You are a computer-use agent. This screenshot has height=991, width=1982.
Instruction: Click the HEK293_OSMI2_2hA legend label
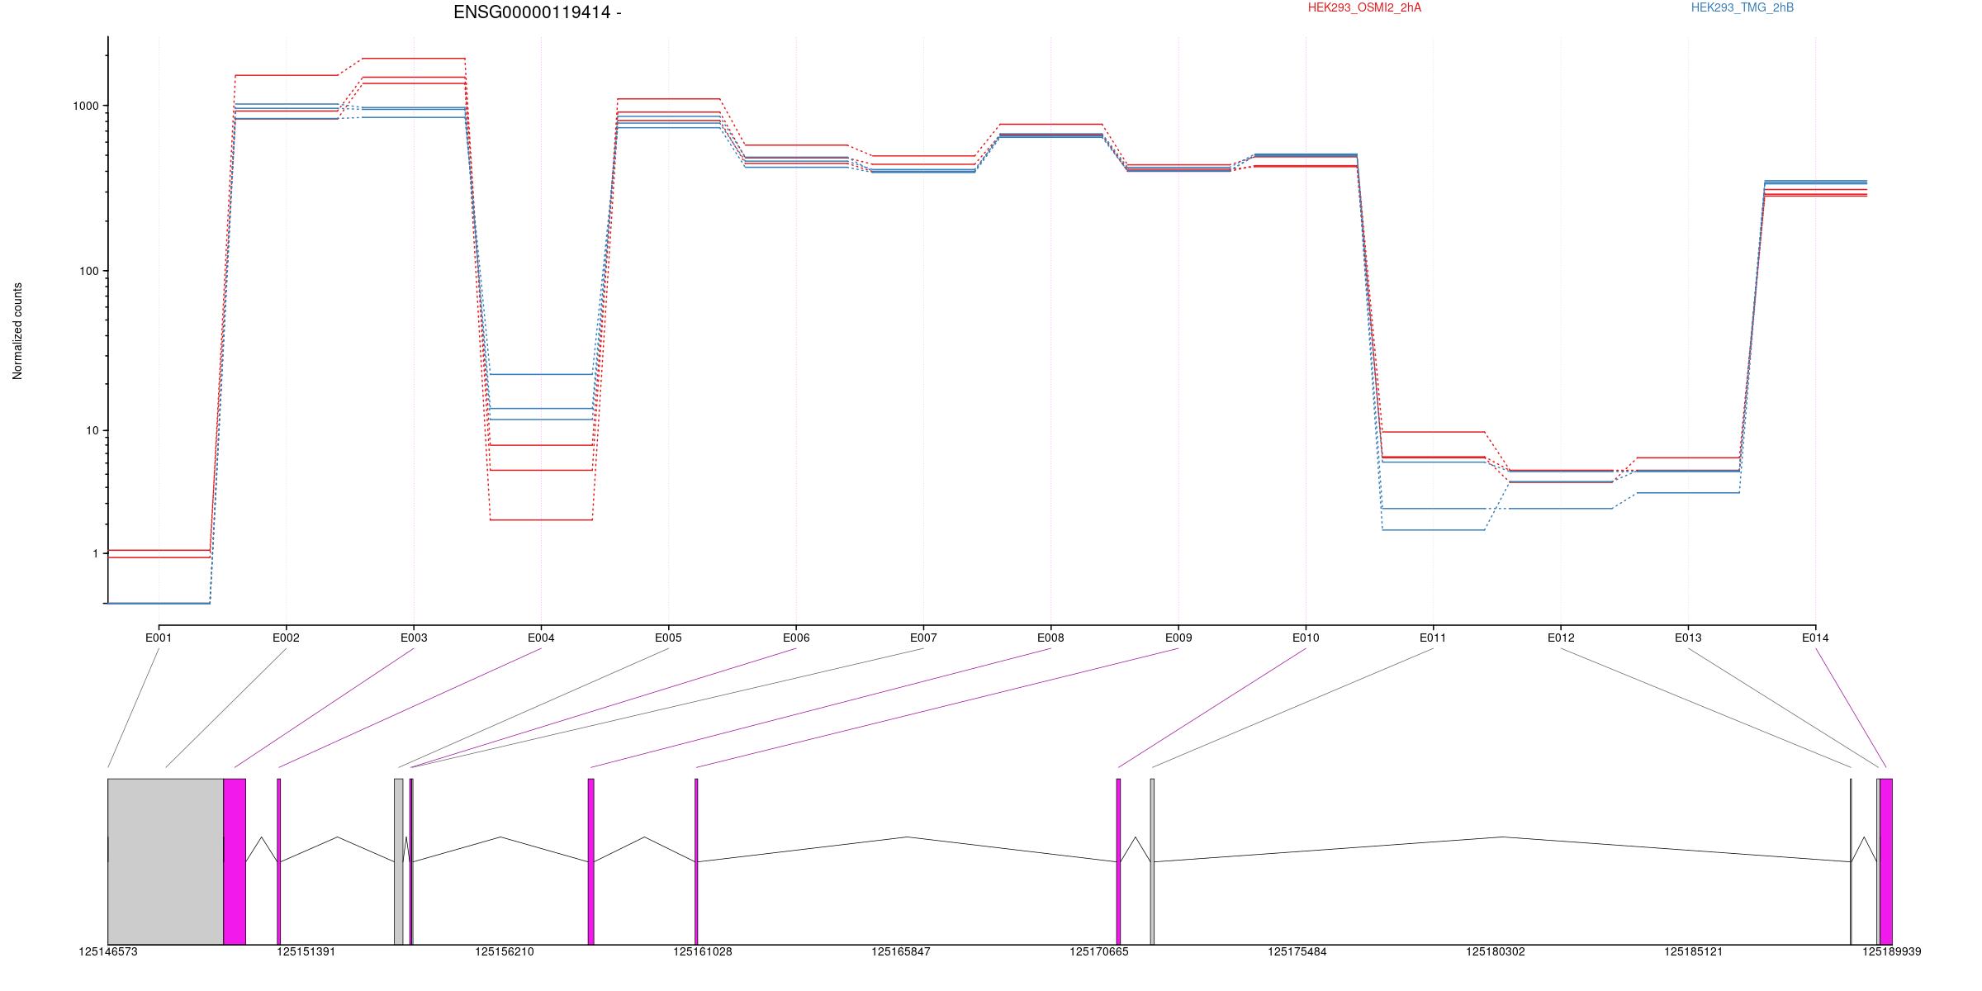click(1364, 7)
